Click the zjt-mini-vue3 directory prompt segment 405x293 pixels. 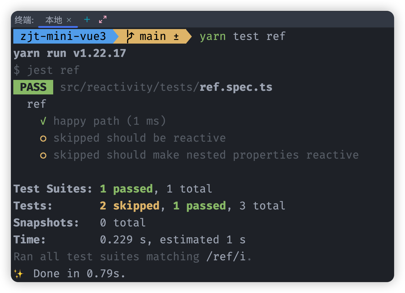click(63, 36)
